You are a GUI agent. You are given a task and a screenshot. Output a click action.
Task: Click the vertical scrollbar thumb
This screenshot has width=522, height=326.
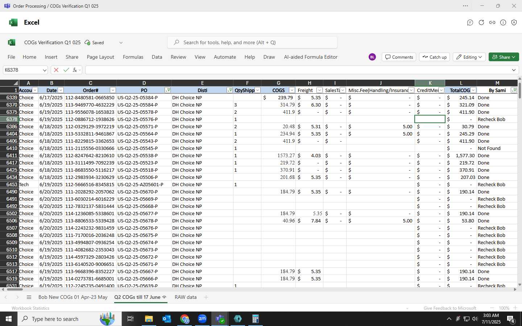[520, 90]
